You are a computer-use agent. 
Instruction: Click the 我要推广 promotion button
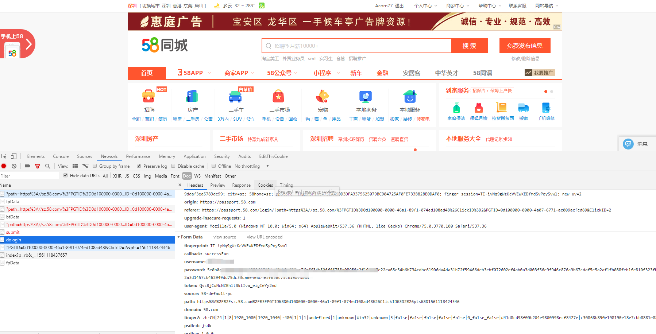(x=540, y=73)
